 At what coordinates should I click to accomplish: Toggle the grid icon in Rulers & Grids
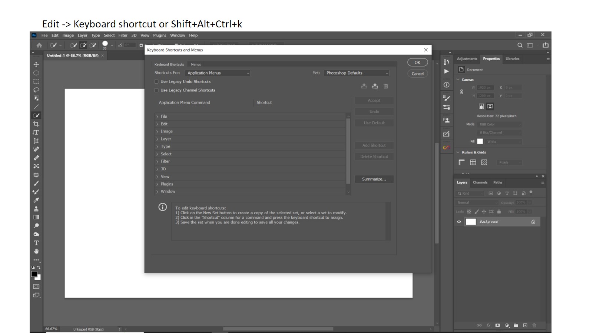pyautogui.click(x=473, y=162)
